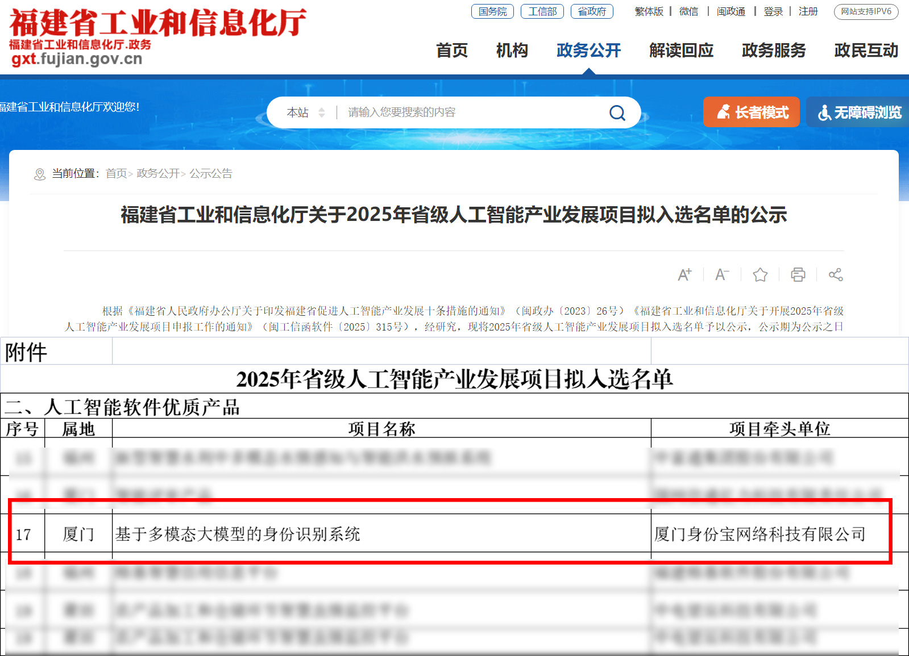
Task: Open the 政务公开 navigation menu
Action: coord(588,51)
